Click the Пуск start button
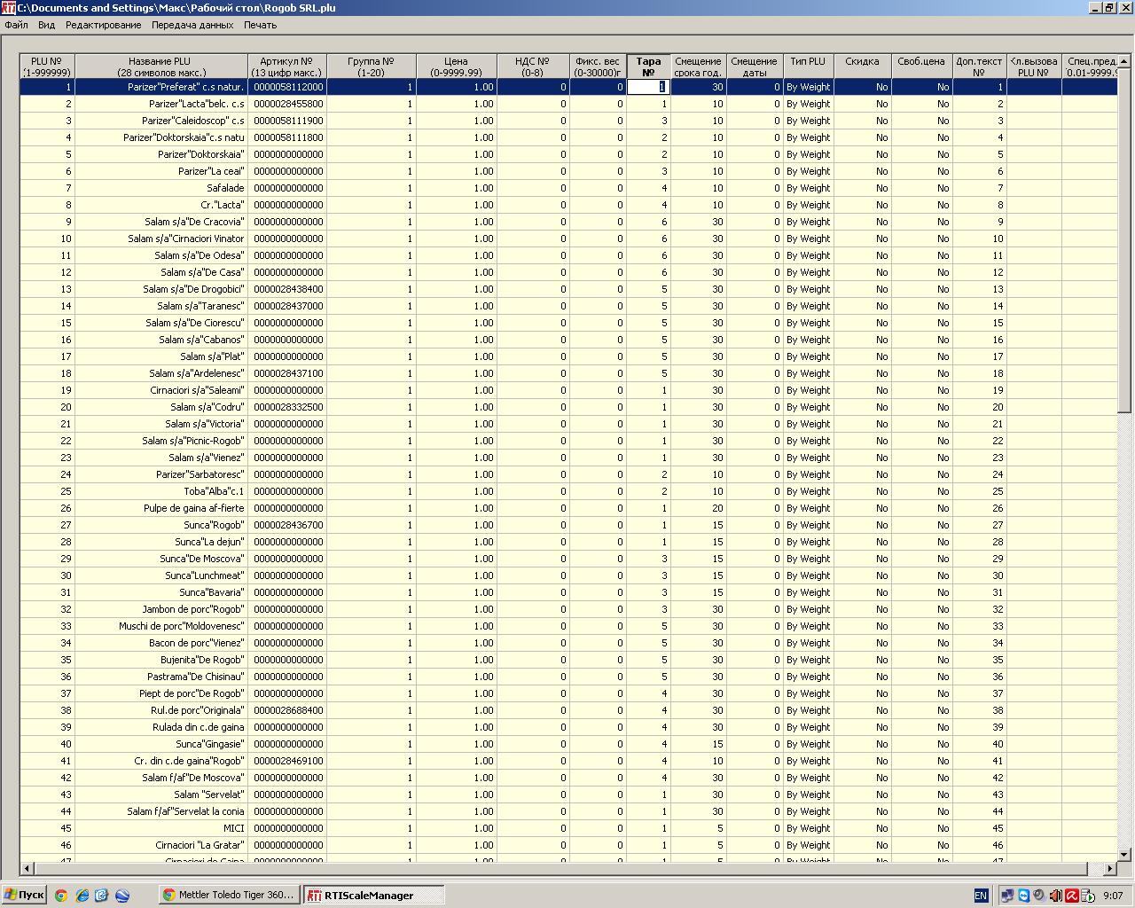Screen dimensions: 1135x908 tap(24, 895)
